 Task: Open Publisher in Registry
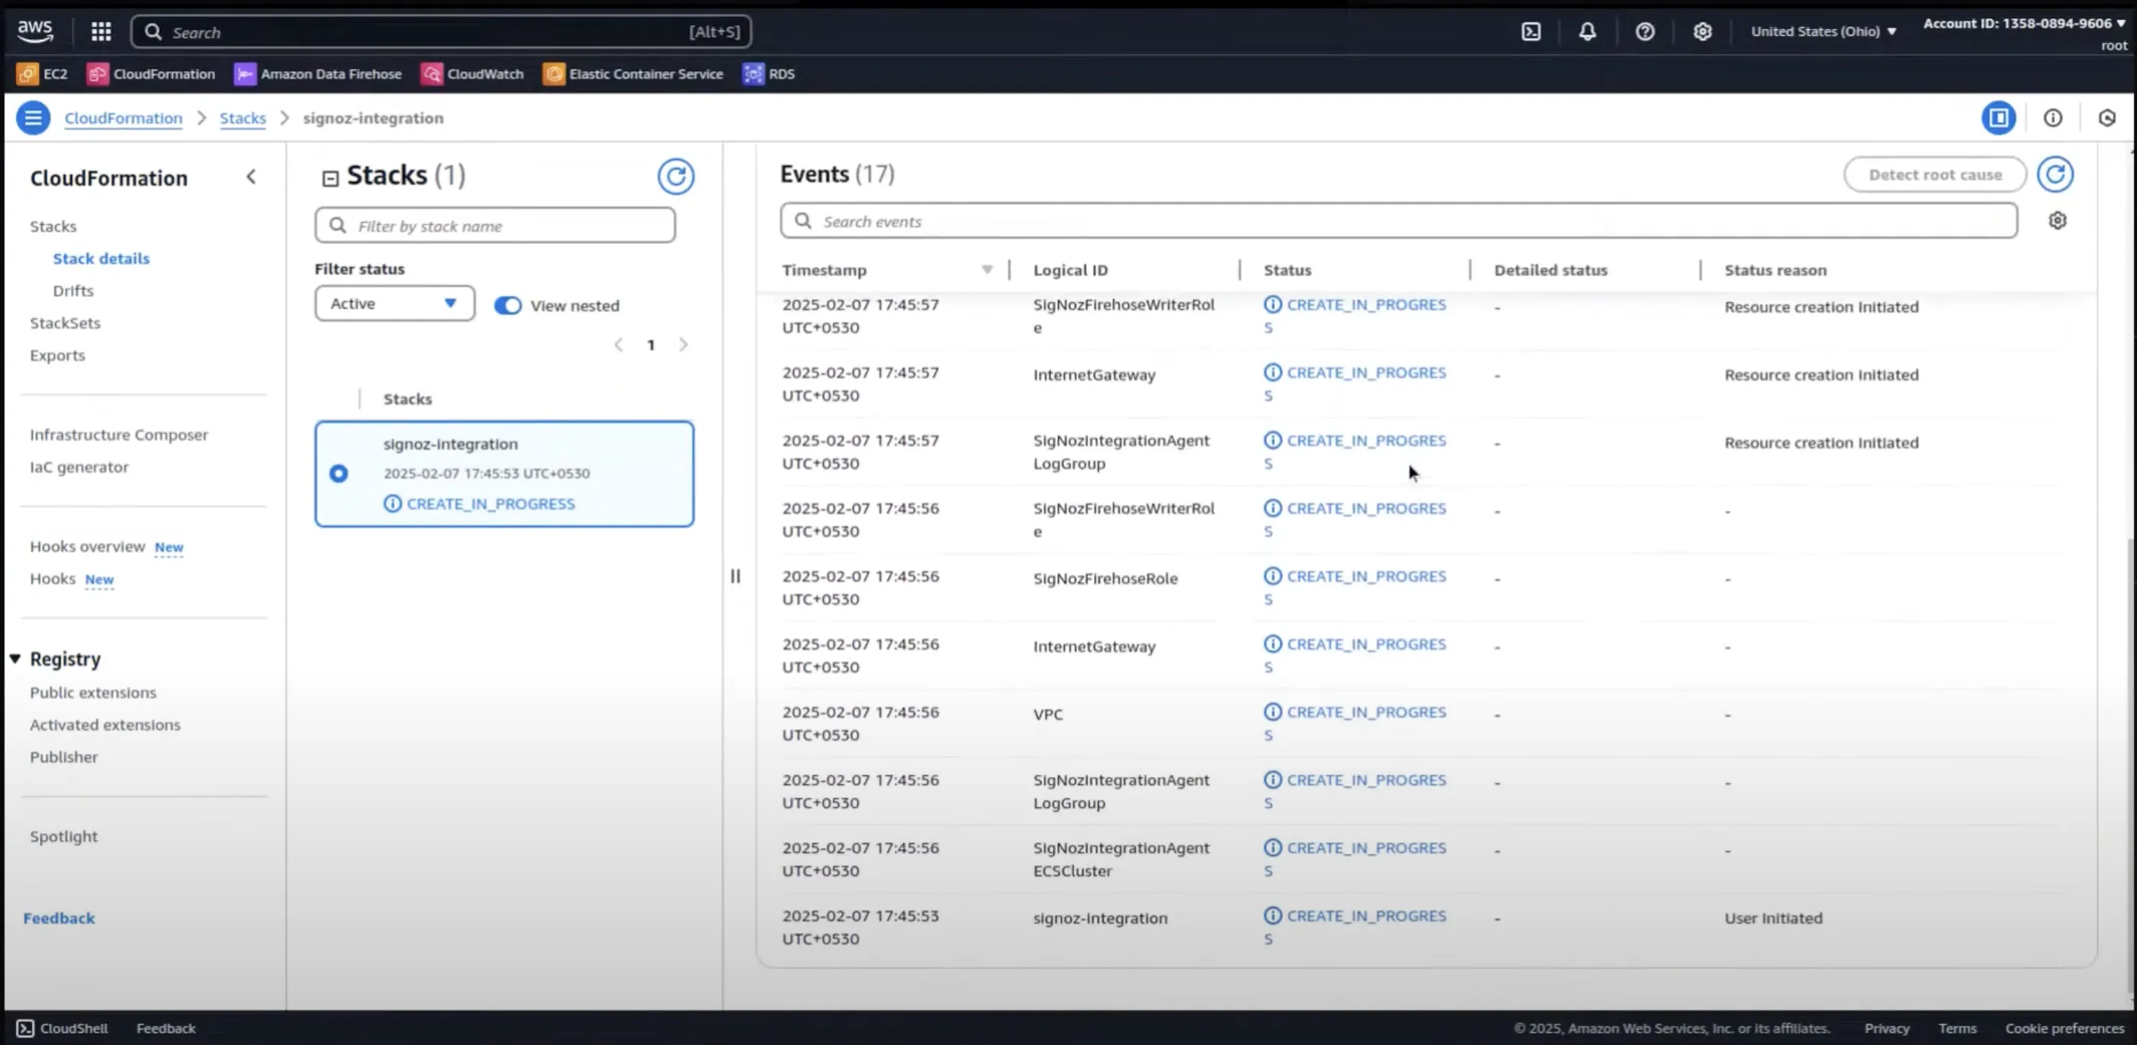[63, 757]
